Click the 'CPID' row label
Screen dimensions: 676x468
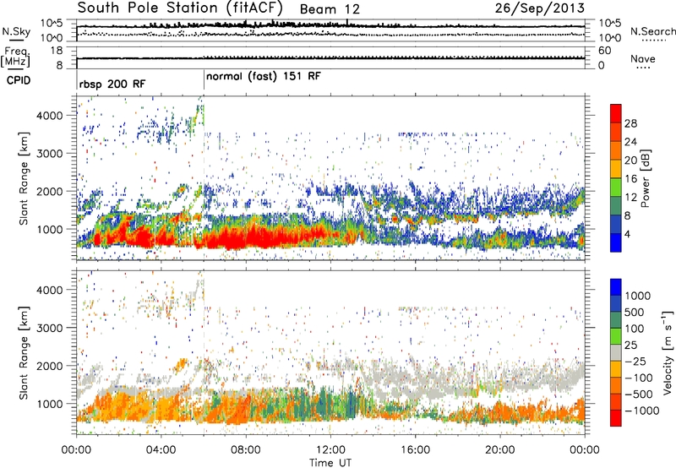19,80
